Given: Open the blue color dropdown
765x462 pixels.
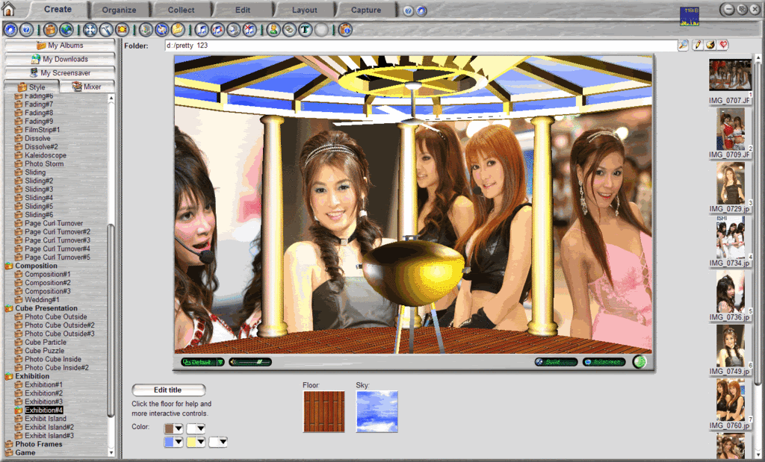Looking at the screenshot, I should 173,442.
